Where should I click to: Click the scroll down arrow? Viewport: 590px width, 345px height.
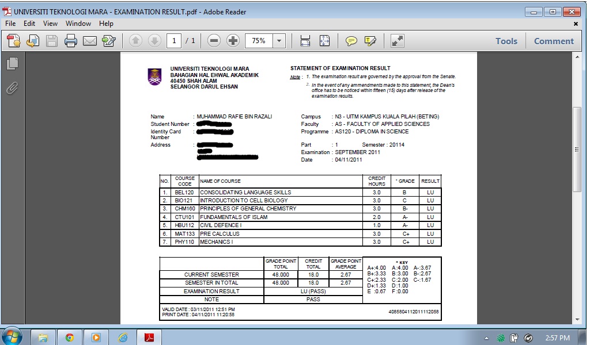pyautogui.click(x=577, y=320)
